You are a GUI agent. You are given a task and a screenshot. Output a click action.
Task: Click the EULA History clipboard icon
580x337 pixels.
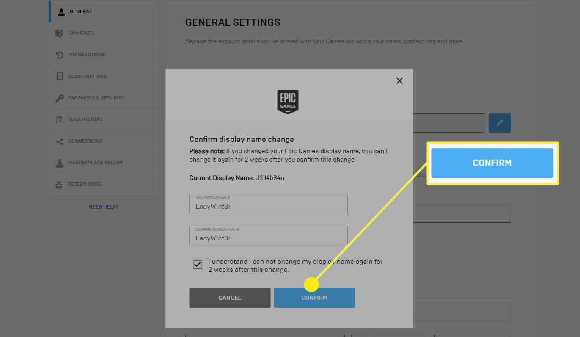tap(60, 119)
